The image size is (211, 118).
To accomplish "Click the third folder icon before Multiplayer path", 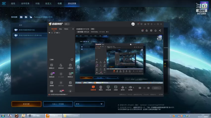I will tap(31, 17).
